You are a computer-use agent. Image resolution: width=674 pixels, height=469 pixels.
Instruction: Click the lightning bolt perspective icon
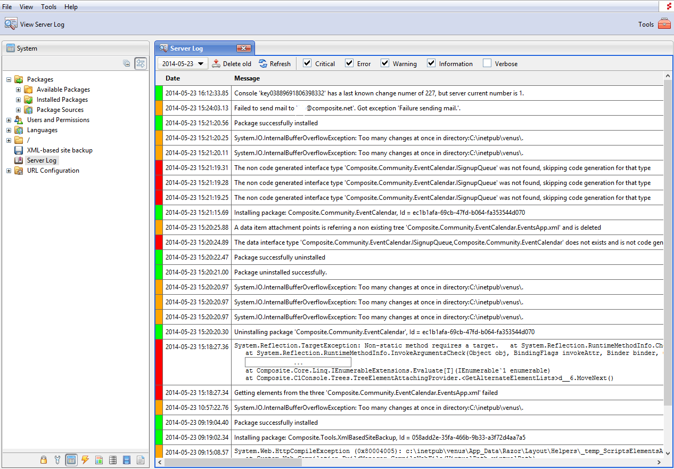pos(85,459)
